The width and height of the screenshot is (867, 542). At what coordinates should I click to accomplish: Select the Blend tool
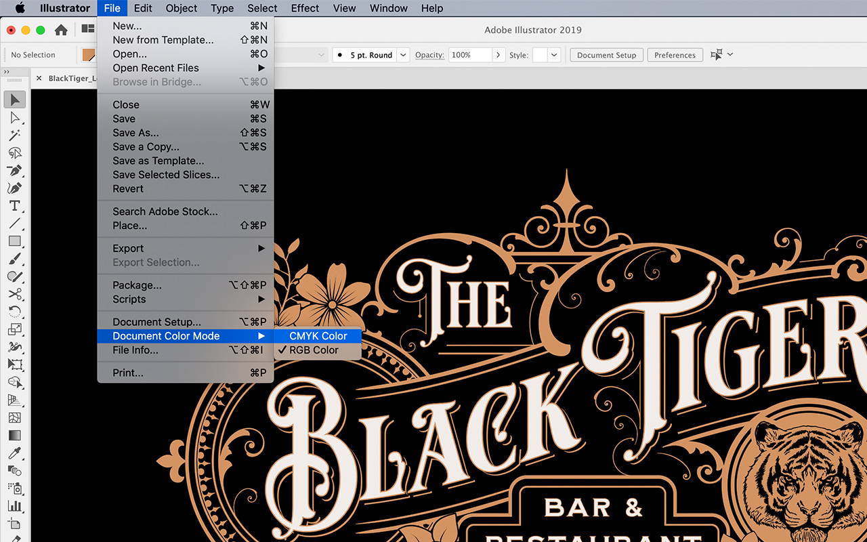[x=15, y=470]
